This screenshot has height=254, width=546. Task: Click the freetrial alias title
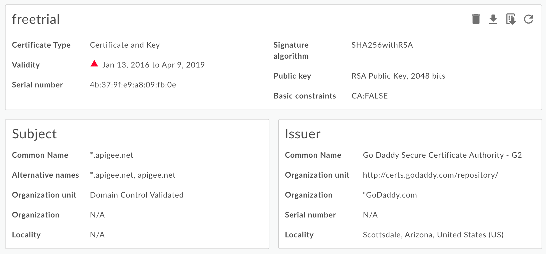click(x=36, y=19)
